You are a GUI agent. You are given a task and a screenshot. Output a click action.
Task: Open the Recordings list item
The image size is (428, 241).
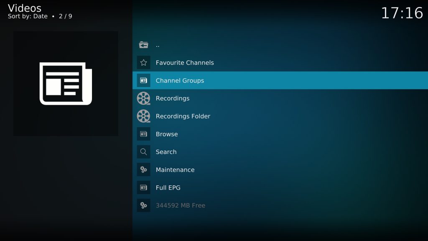(172, 98)
